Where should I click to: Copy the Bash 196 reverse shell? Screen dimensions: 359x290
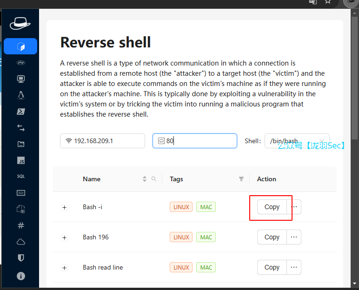pyautogui.click(x=272, y=237)
